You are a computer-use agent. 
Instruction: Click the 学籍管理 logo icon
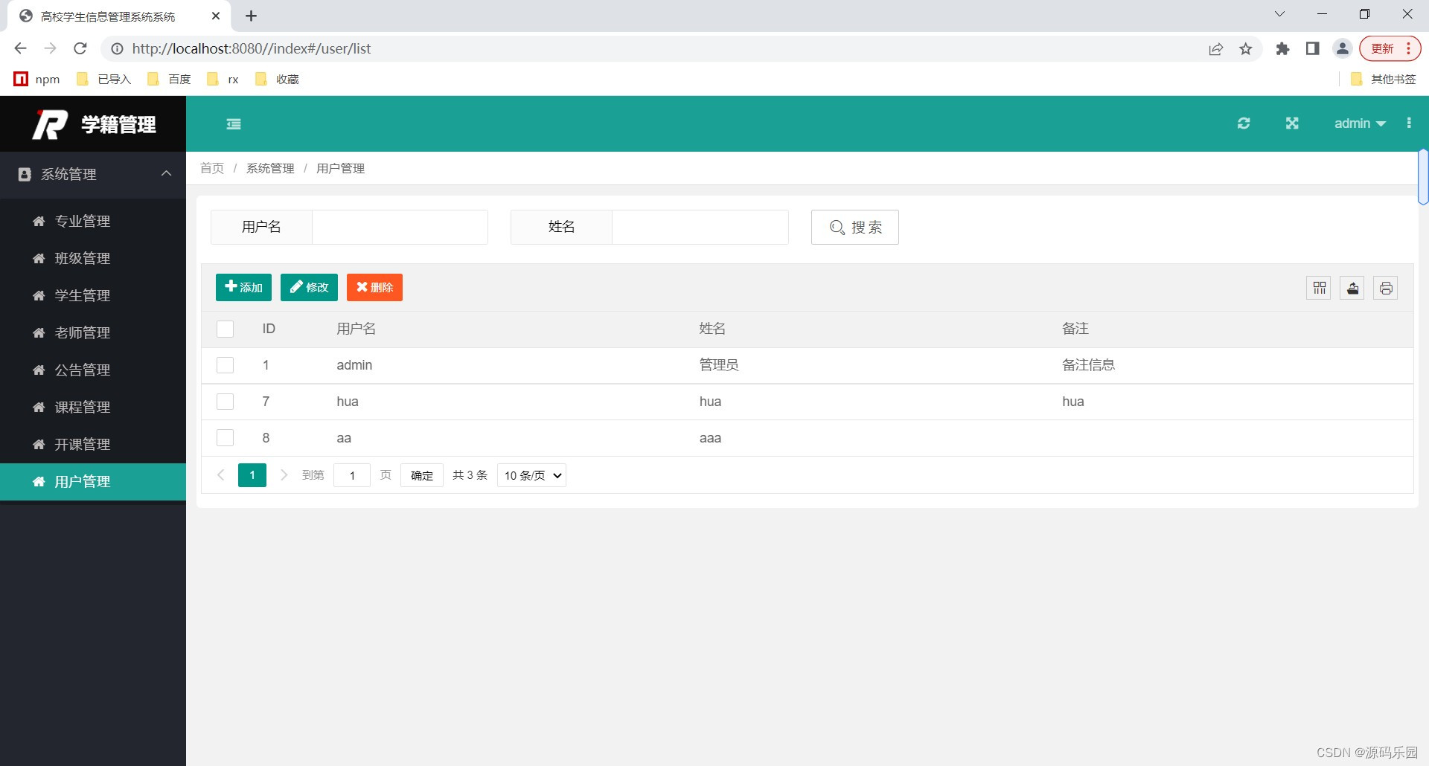pos(49,123)
